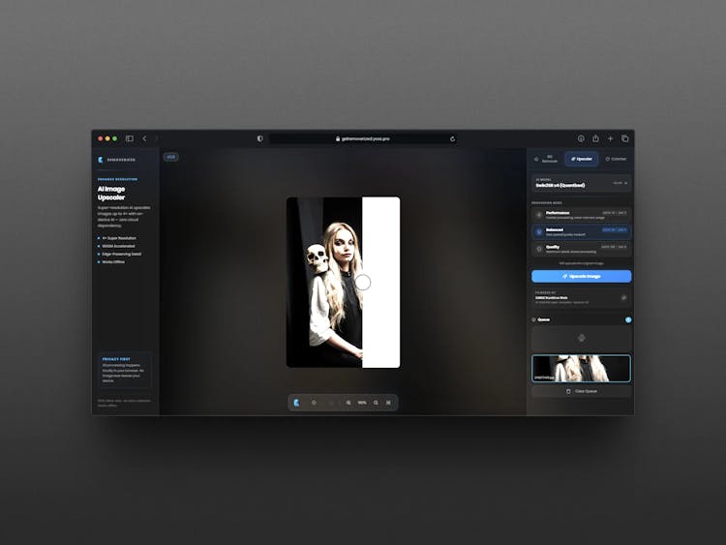The width and height of the screenshot is (726, 545).
Task: Click the fit-to-screen icon in bottom toolbar
Action: pos(388,402)
